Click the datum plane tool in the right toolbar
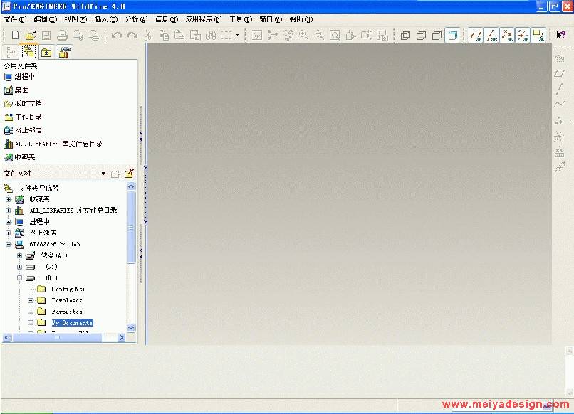 click(559, 73)
